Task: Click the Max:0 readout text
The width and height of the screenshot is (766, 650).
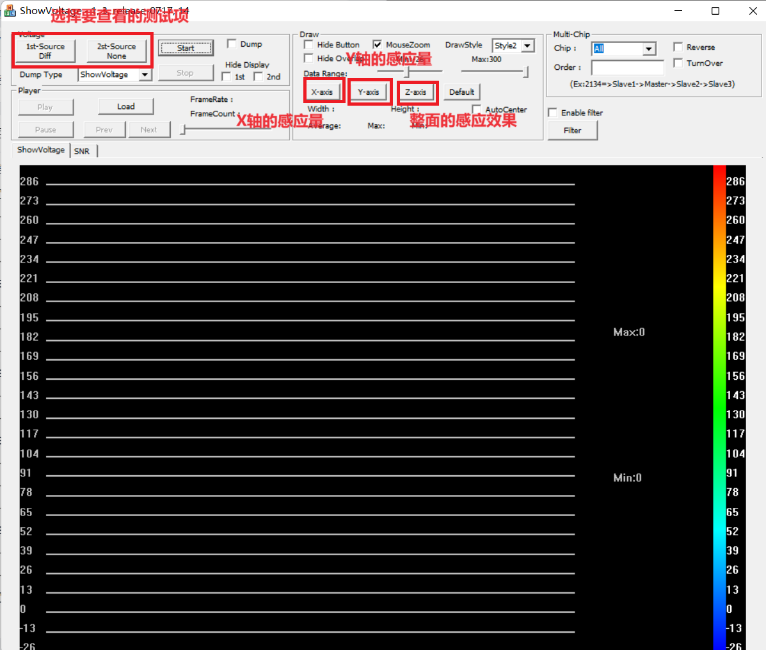Action: click(628, 332)
